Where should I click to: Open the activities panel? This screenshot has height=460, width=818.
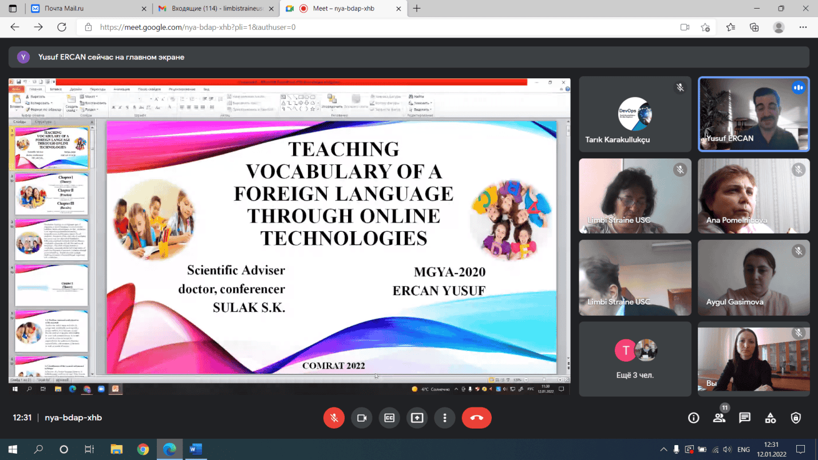coord(770,418)
